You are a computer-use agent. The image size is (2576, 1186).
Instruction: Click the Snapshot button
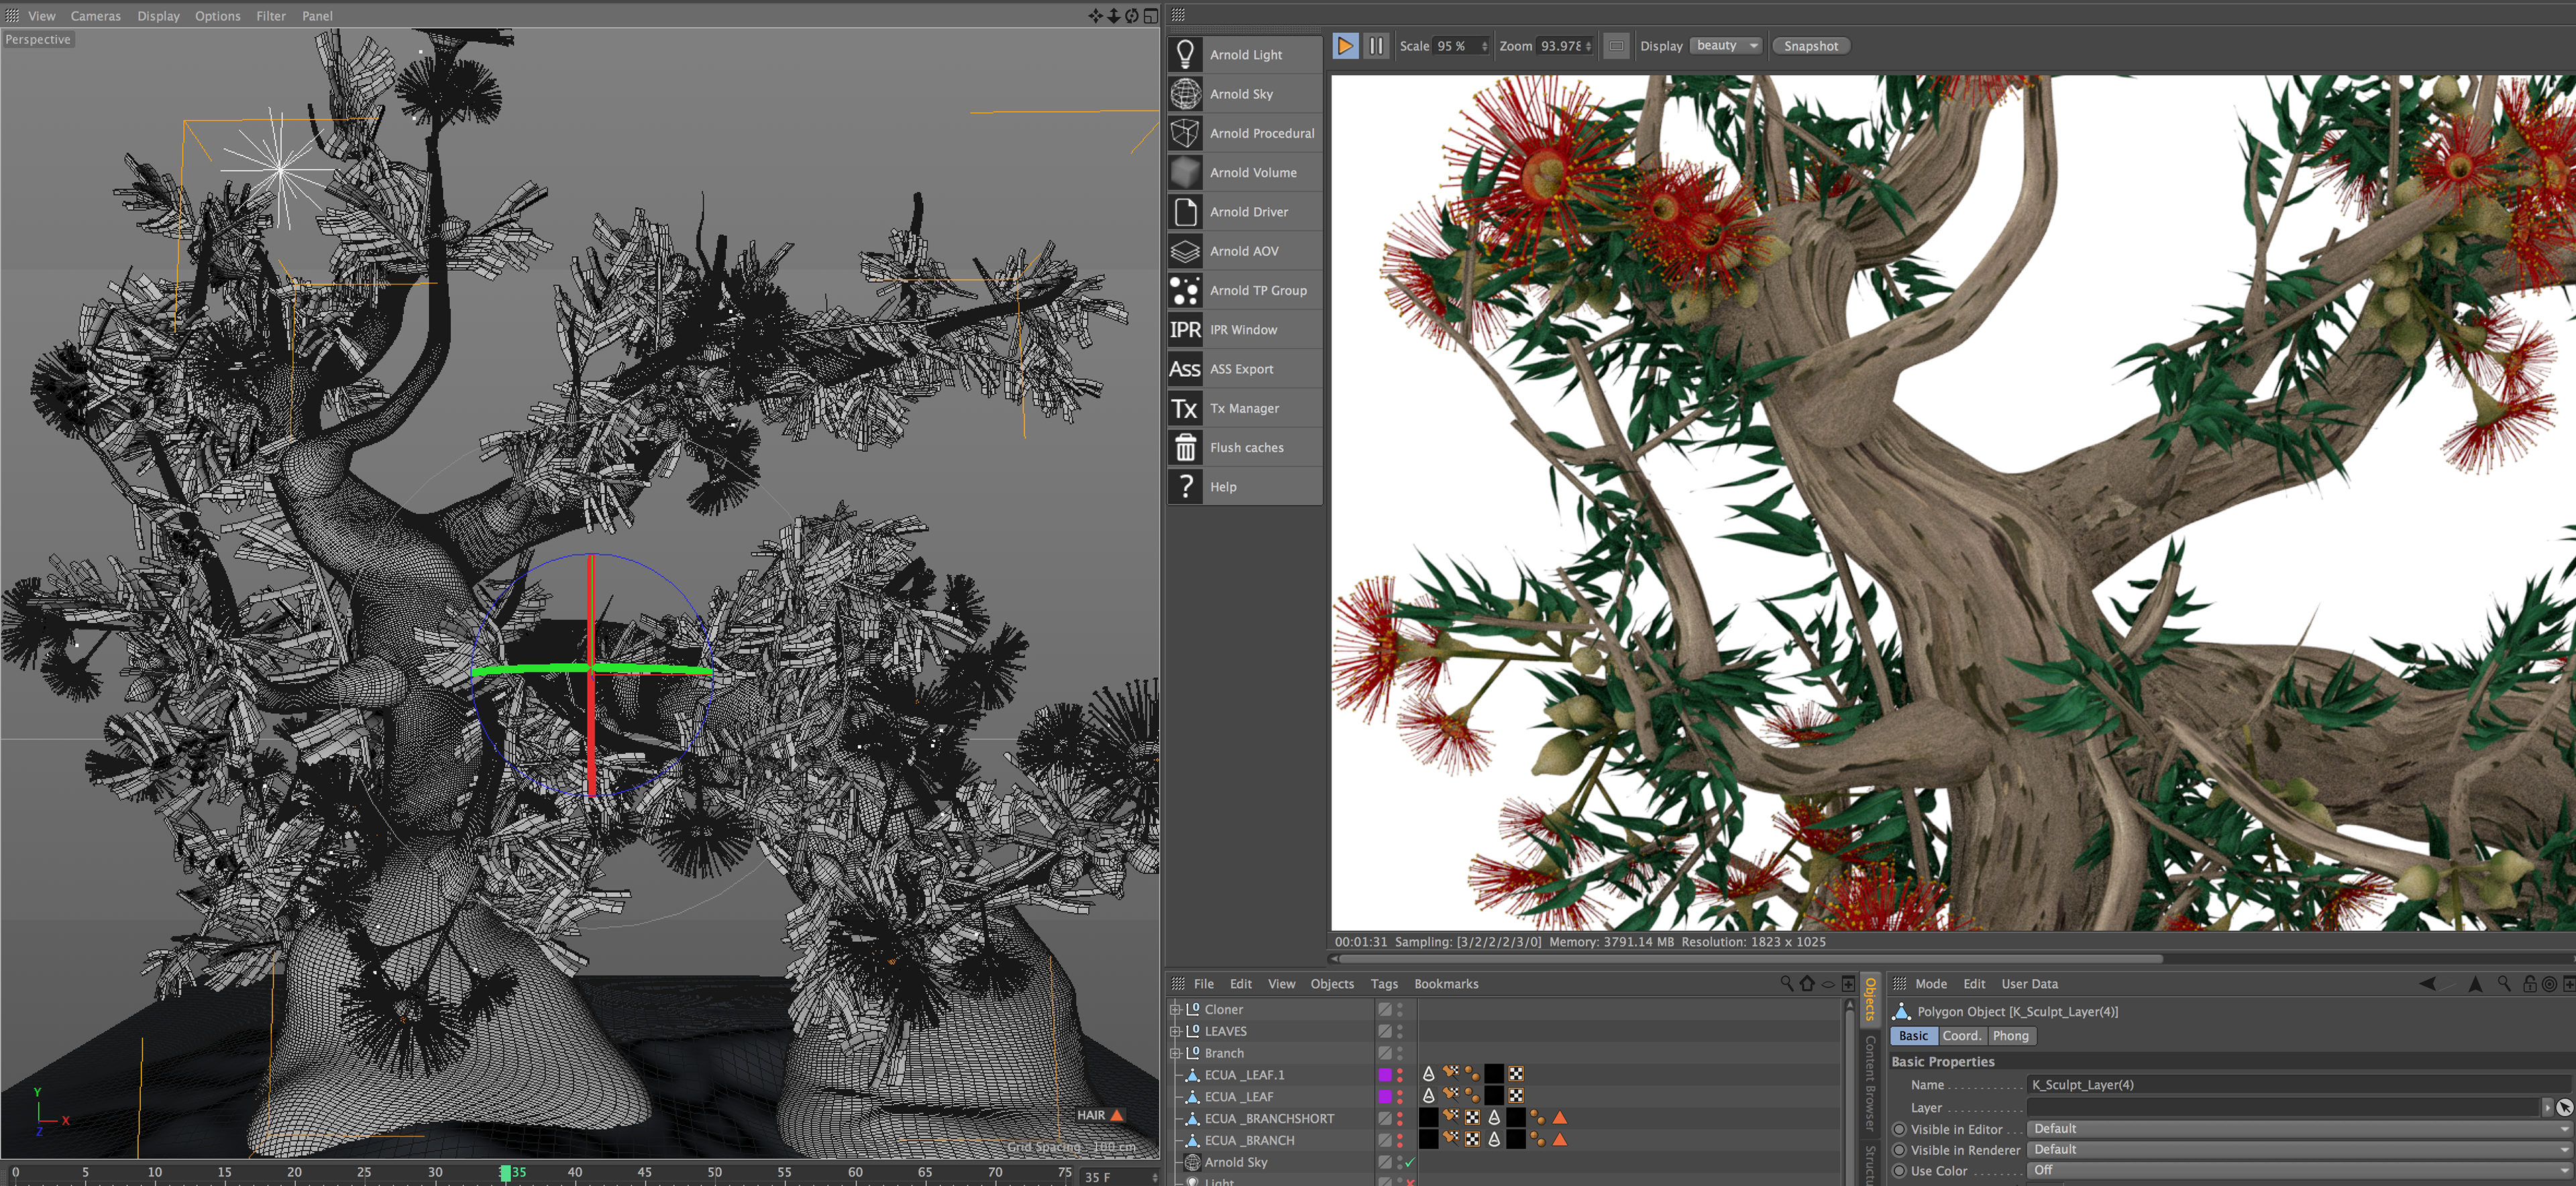tap(1810, 46)
